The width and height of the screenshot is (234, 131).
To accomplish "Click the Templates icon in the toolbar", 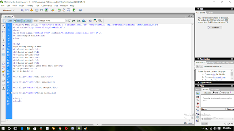I will pyautogui.click(x=74, y=10).
